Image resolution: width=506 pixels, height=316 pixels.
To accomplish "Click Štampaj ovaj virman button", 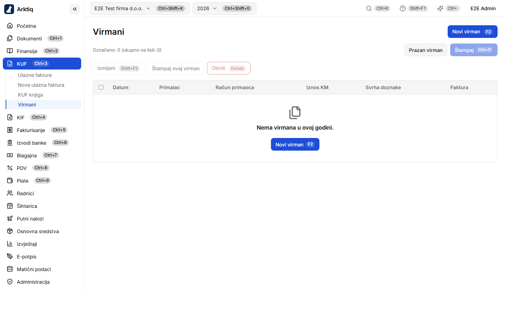I will [176, 68].
